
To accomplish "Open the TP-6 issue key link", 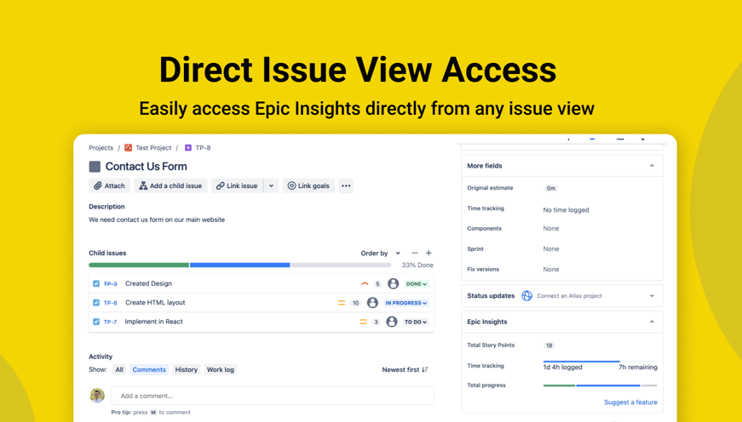I will tap(110, 303).
